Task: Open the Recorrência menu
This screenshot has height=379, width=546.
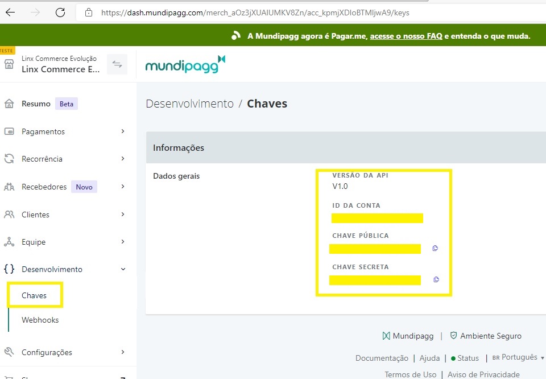Action: click(x=42, y=159)
